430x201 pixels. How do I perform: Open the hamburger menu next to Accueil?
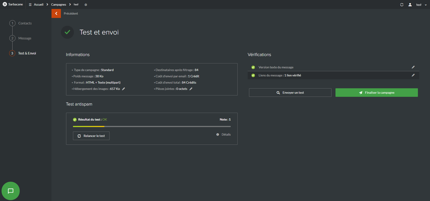(30, 5)
